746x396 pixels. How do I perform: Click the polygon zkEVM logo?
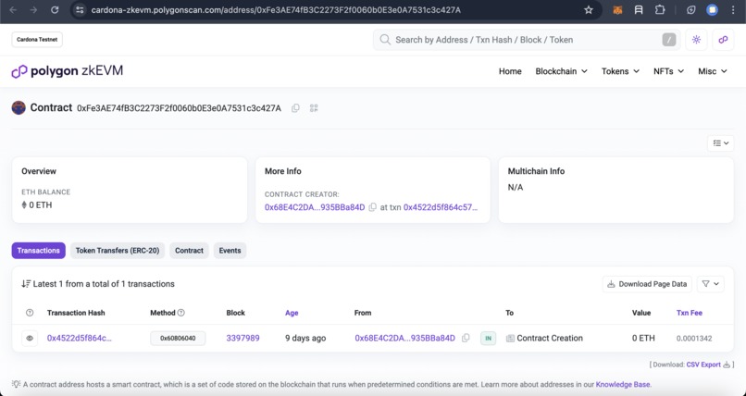coord(67,71)
